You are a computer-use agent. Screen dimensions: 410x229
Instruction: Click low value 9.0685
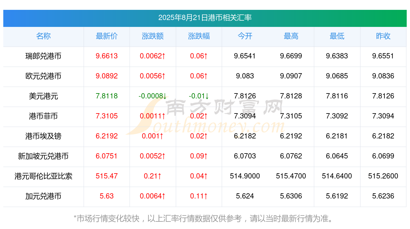pos(337,76)
